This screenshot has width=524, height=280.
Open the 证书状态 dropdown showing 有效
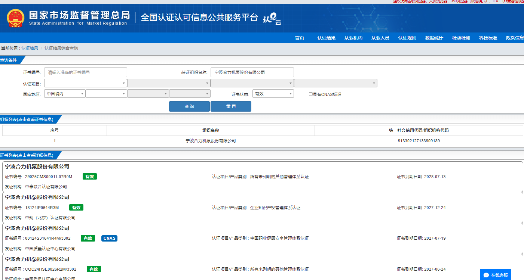tap(273, 94)
